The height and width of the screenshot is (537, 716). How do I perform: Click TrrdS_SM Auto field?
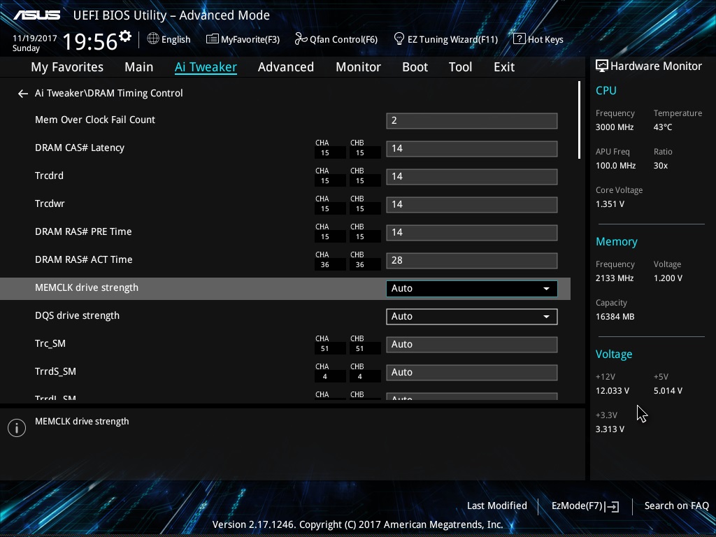(472, 372)
